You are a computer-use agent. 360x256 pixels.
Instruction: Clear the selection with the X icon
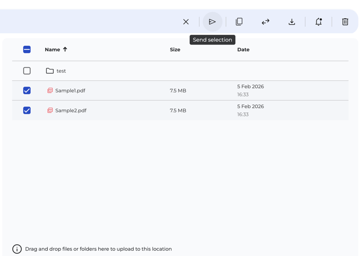pyautogui.click(x=186, y=22)
